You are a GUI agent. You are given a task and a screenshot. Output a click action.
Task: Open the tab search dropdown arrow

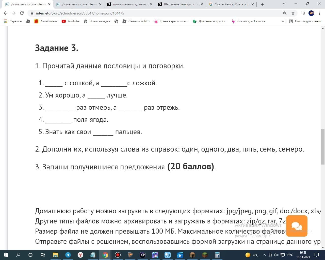pyautogui.click(x=284, y=4)
